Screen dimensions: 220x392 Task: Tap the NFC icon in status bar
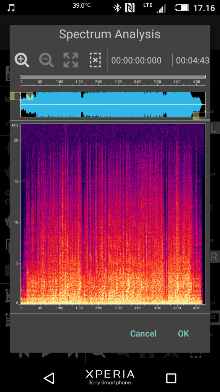(x=130, y=8)
